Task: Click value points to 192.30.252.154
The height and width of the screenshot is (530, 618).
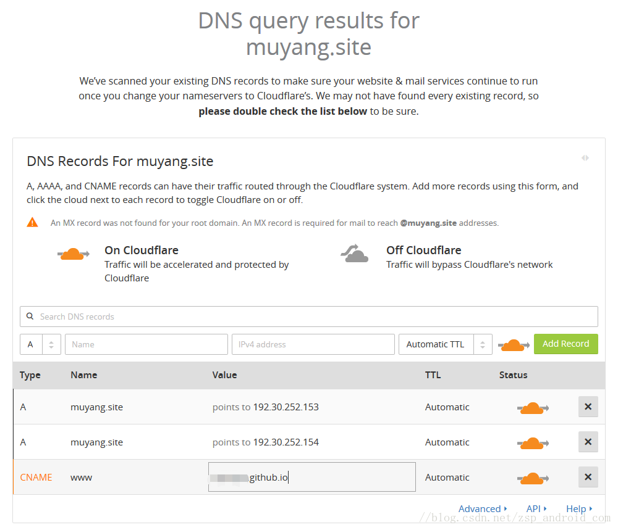Action: pyautogui.click(x=266, y=442)
